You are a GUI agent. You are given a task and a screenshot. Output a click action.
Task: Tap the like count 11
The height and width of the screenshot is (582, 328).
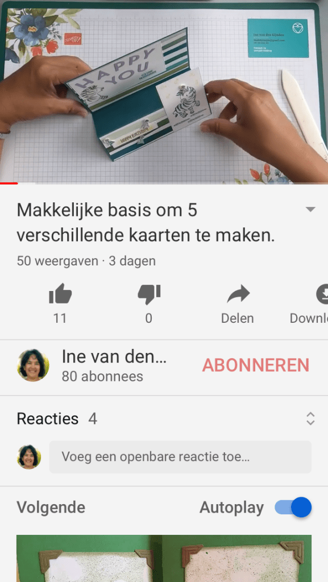point(60,318)
